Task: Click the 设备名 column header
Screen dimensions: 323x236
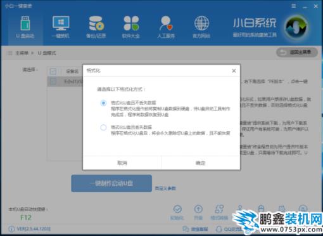Action: (x=72, y=71)
